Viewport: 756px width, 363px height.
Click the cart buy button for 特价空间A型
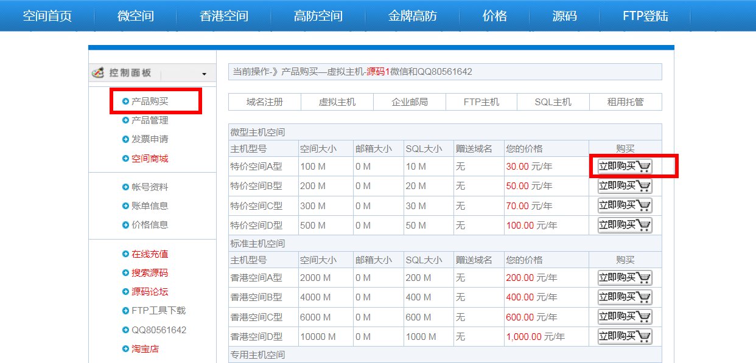[625, 167]
